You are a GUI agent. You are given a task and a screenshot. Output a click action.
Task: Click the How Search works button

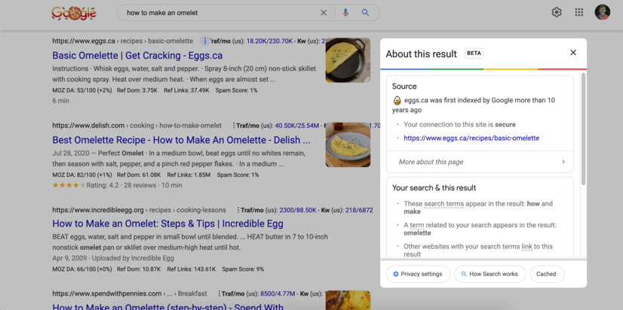click(489, 274)
